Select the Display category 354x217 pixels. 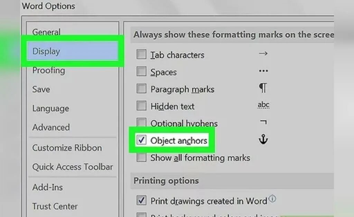point(73,51)
